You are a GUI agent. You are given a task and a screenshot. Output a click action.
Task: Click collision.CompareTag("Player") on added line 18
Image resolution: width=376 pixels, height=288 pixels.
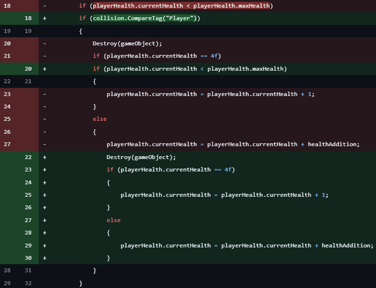[145, 18]
